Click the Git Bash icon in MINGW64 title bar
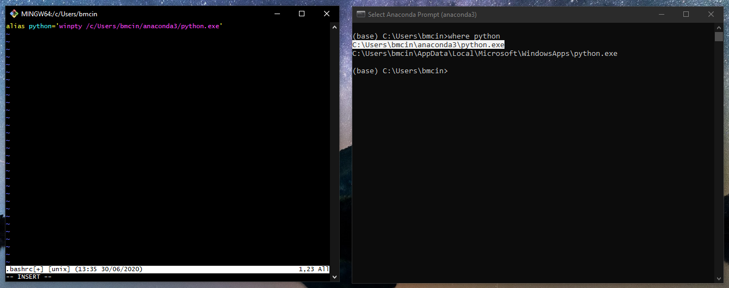Screen dimensions: 729x288 [14, 14]
